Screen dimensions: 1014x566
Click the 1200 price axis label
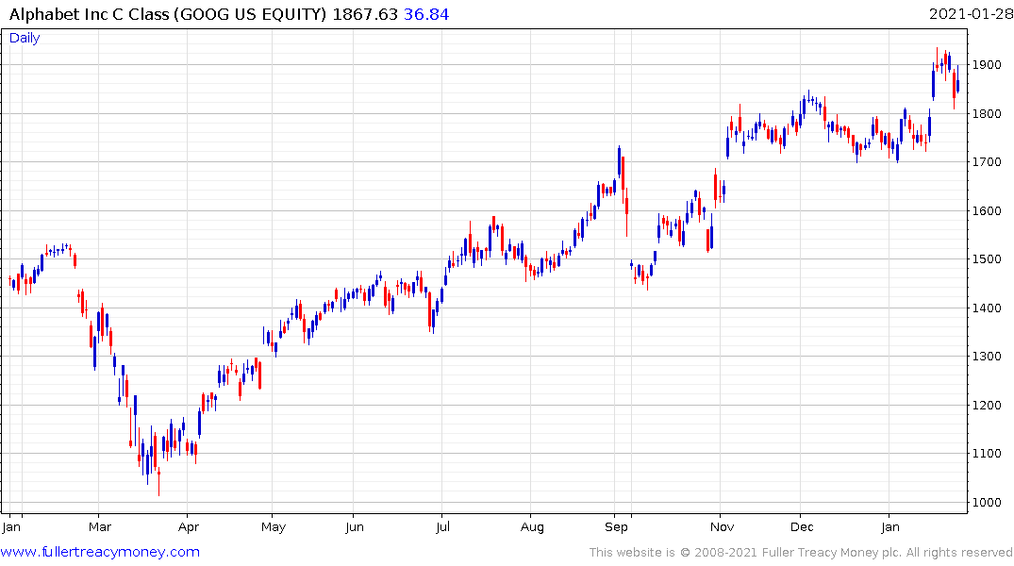point(987,406)
